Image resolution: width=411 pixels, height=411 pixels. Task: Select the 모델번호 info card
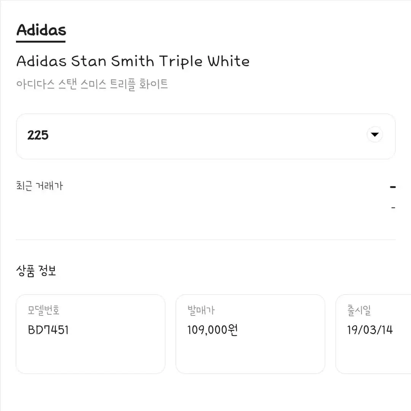(x=91, y=334)
